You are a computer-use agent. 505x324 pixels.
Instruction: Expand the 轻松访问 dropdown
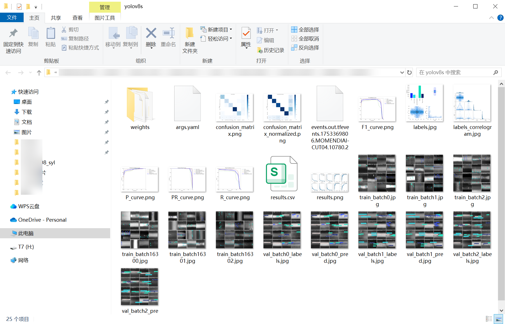click(x=231, y=38)
